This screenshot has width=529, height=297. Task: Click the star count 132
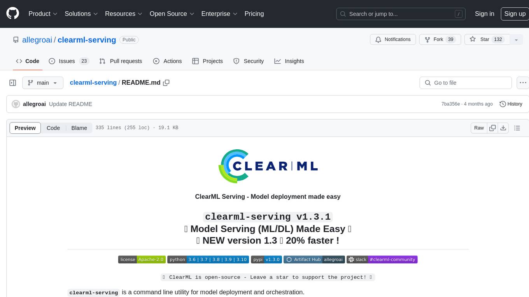tap(498, 40)
